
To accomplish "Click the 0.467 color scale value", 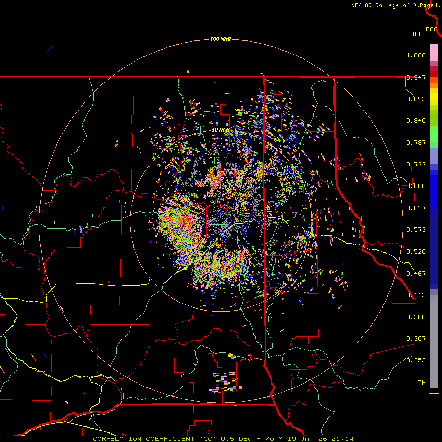I will pyautogui.click(x=416, y=274).
